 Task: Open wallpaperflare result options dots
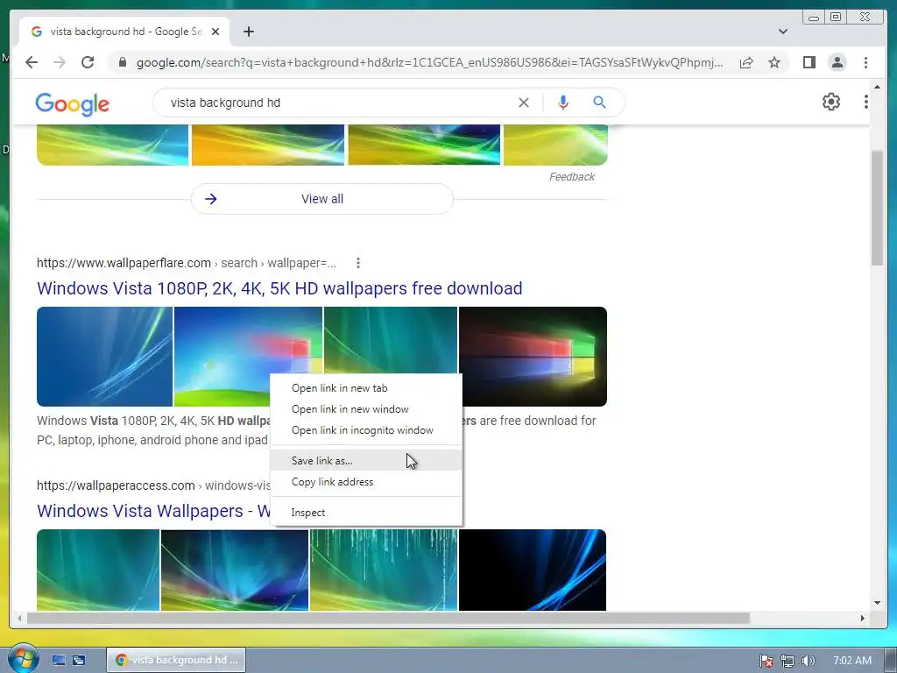coord(358,263)
